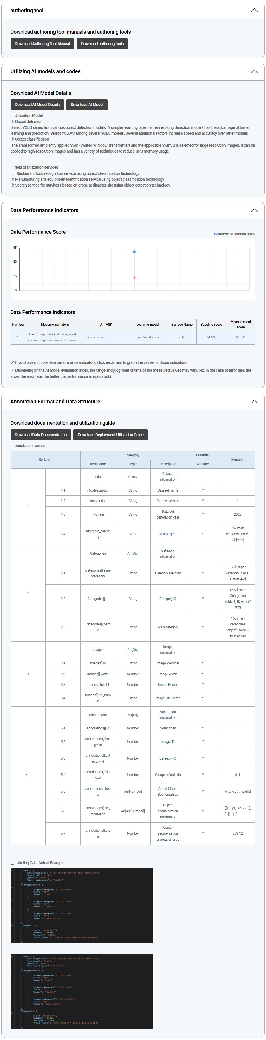The width and height of the screenshot is (266, 1040).
Task: Click Download Authoring Tool Manual button
Action: 42,44
